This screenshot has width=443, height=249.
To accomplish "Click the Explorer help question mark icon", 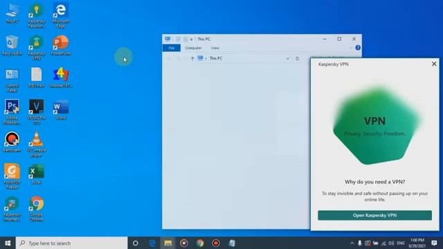I will click(x=358, y=48).
